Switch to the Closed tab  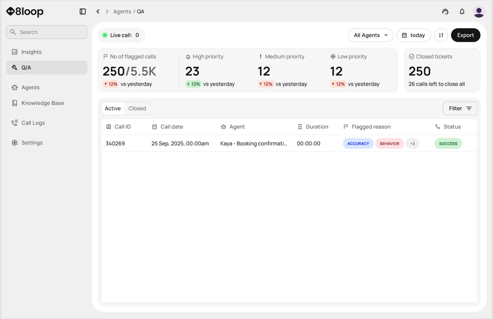(137, 108)
